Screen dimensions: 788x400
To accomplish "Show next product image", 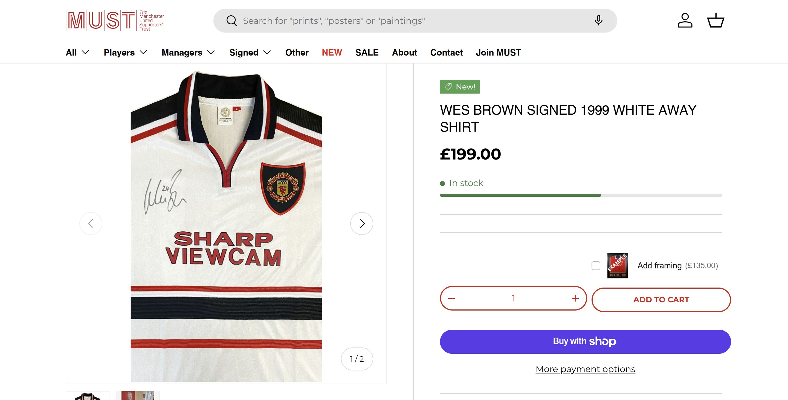I will [361, 224].
